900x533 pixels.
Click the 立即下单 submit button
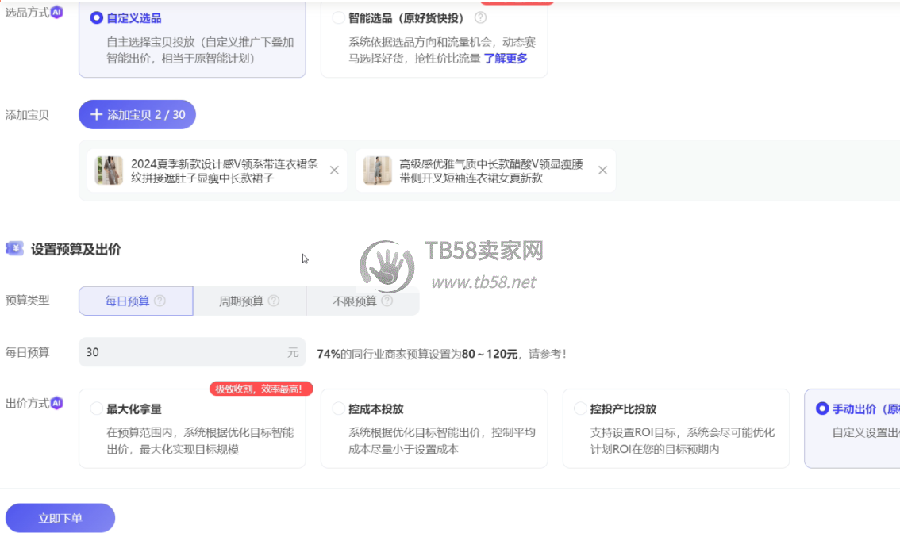(60, 518)
